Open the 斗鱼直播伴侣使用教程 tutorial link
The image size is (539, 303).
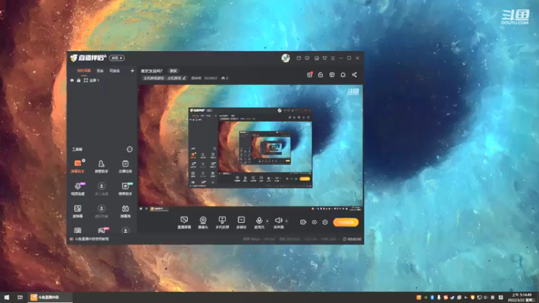coord(92,239)
